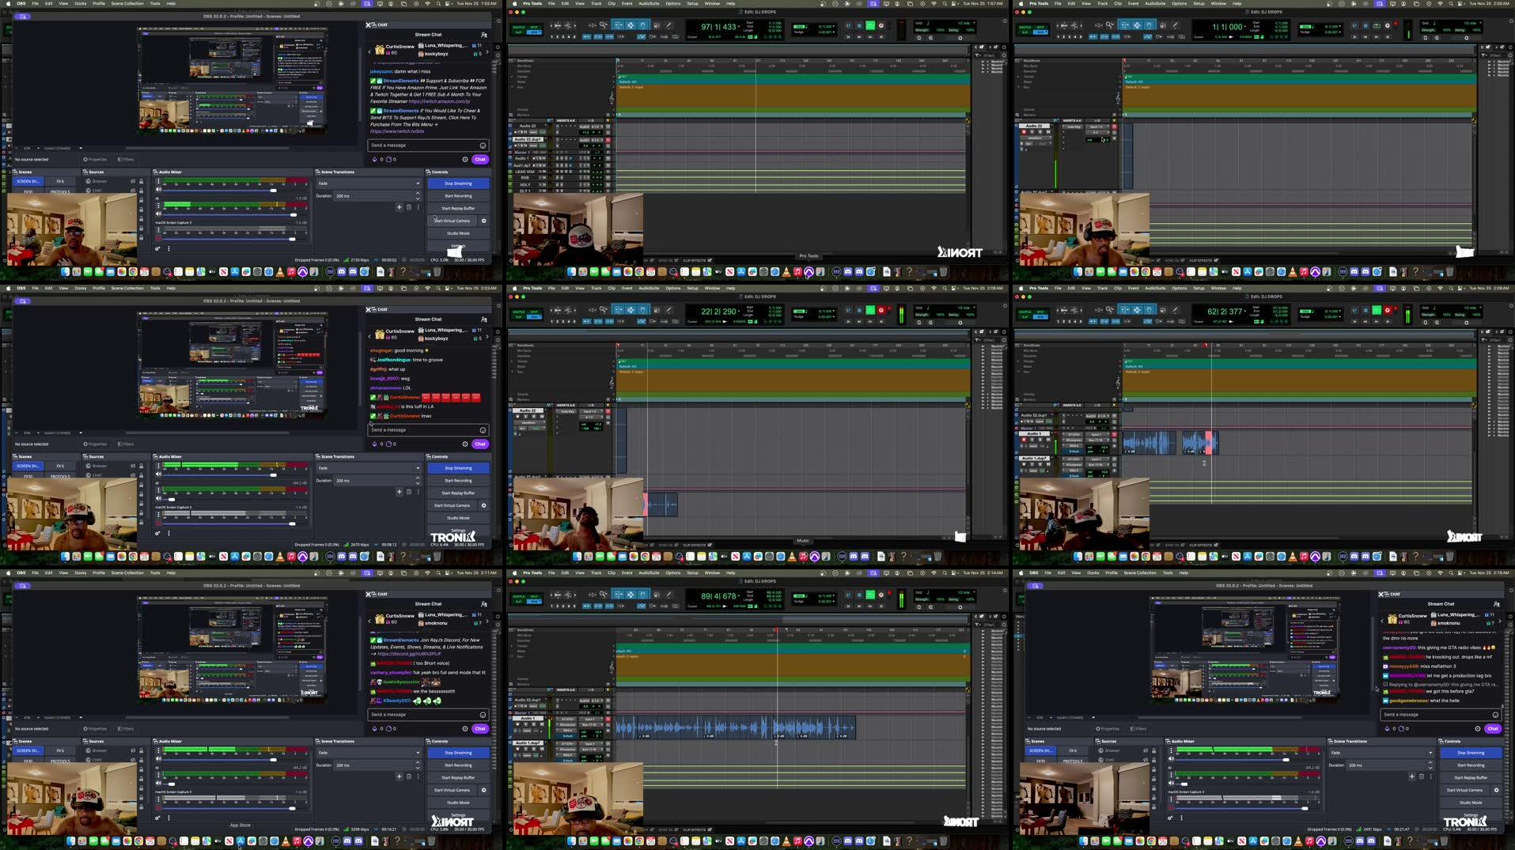The height and width of the screenshot is (850, 1515).
Task: Click the red Record transport button in the 2:06 AM frame
Action: pyautogui.click(x=881, y=310)
